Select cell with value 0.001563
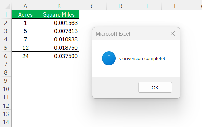 pyautogui.click(x=59, y=23)
